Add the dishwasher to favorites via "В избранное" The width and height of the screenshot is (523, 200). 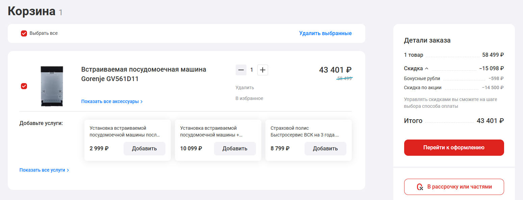249,98
